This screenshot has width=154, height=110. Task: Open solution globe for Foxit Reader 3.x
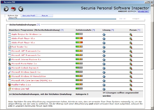[x=104, y=47]
